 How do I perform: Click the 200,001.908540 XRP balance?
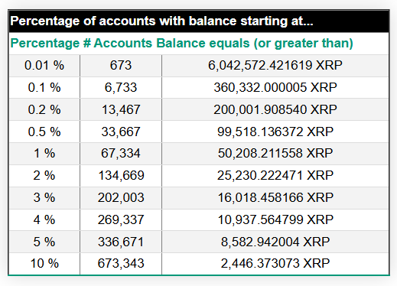pos(275,109)
